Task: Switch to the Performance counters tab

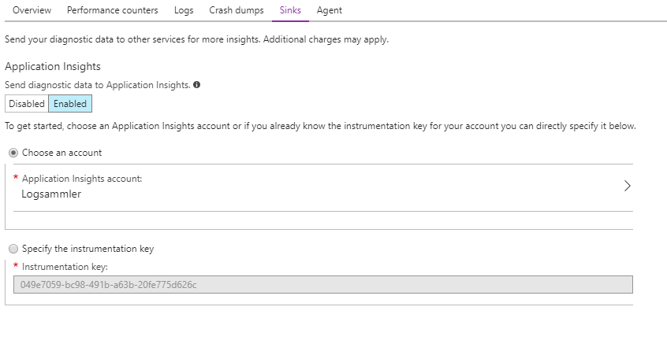Action: pos(112,10)
